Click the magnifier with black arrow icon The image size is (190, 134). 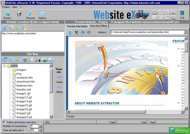[38, 60]
